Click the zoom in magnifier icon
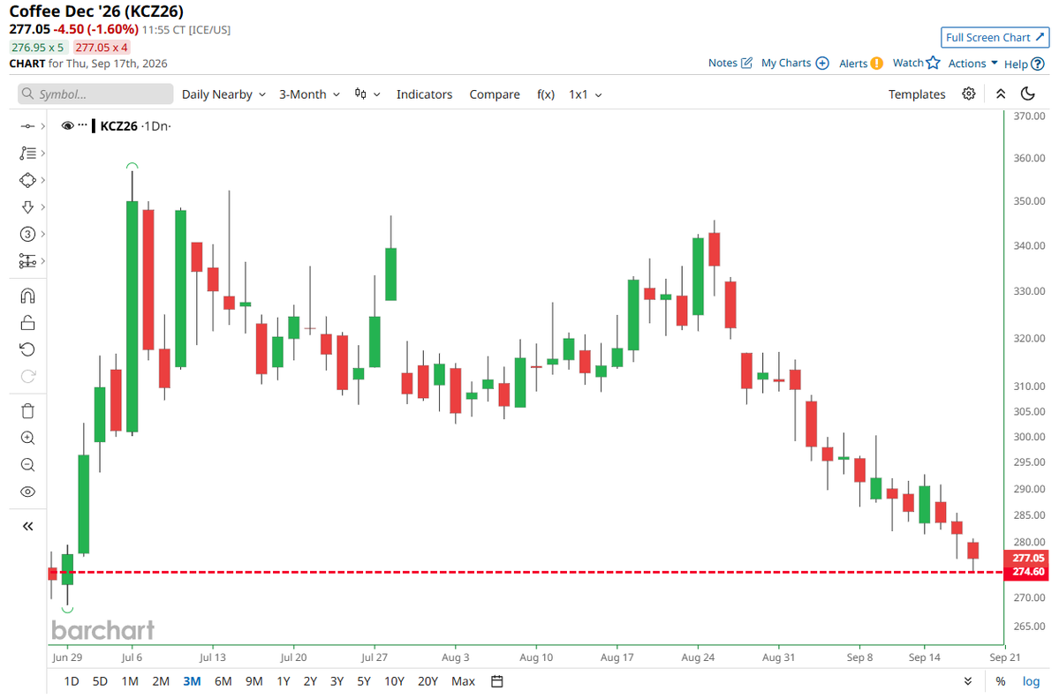 coord(27,438)
